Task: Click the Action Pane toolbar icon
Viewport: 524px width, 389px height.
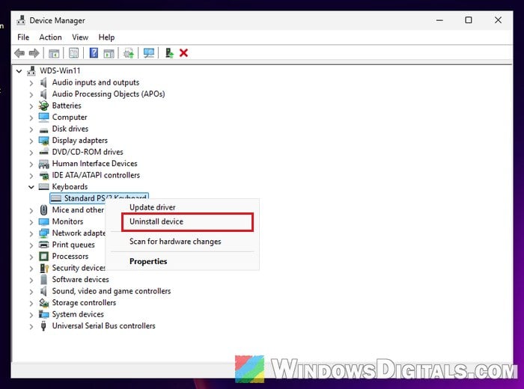Action: click(x=109, y=53)
